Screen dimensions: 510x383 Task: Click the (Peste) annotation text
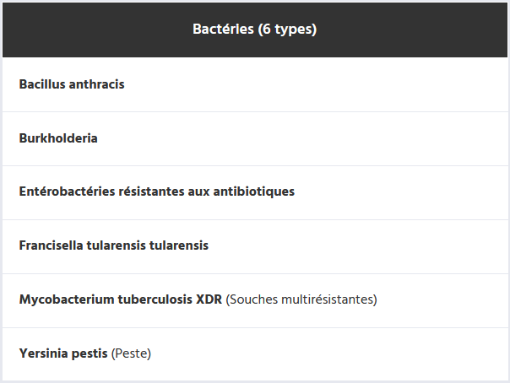pos(132,353)
